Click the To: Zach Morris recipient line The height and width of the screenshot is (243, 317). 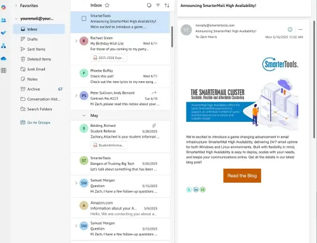click(x=206, y=37)
